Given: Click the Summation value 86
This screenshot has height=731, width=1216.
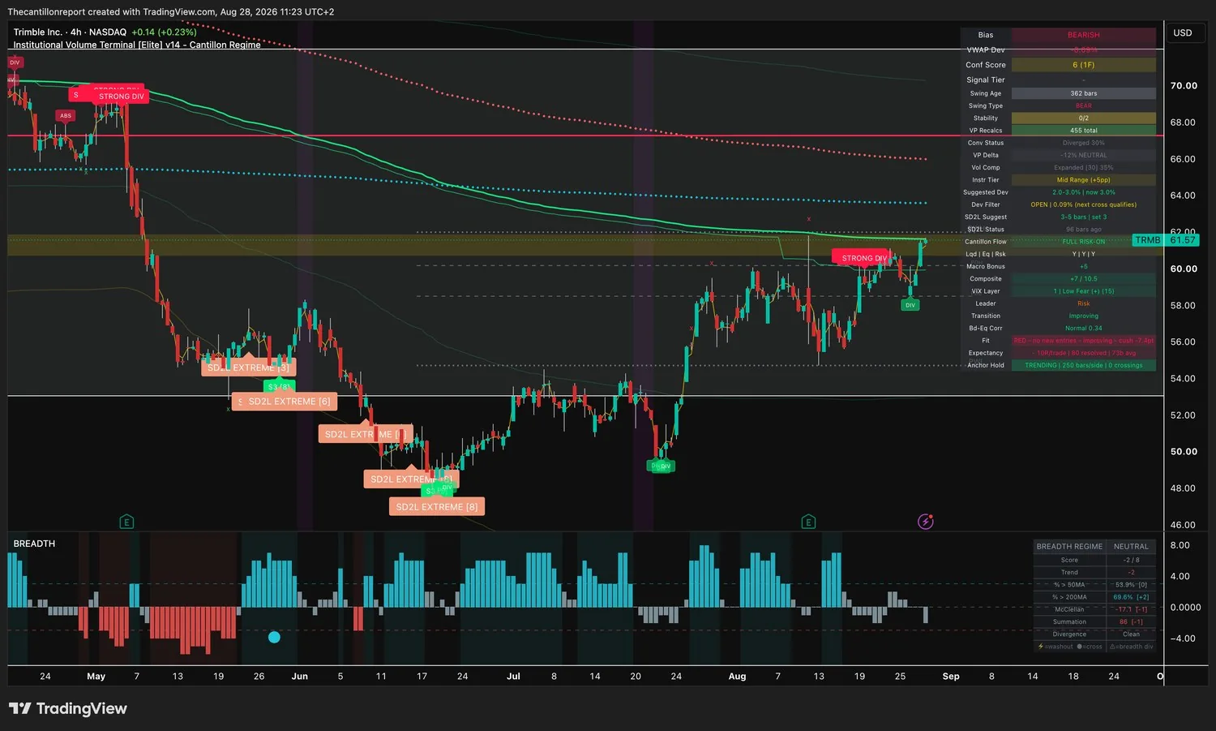Looking at the screenshot, I should [x=1131, y=621].
